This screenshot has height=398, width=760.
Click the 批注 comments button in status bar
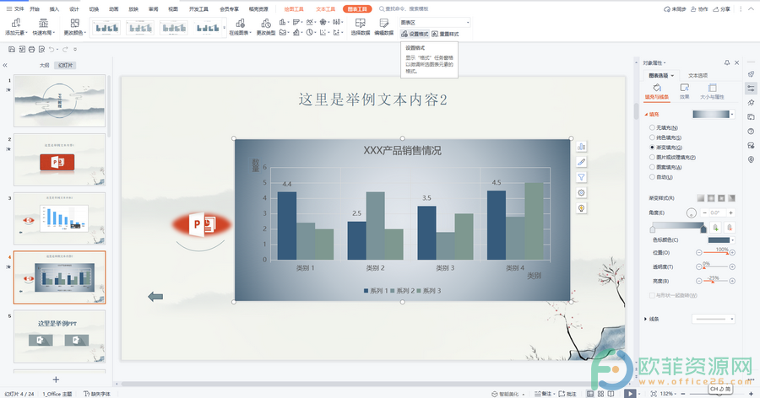click(x=567, y=394)
